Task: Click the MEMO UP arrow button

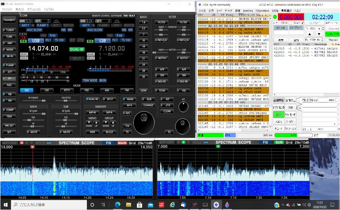Action: pos(96,122)
